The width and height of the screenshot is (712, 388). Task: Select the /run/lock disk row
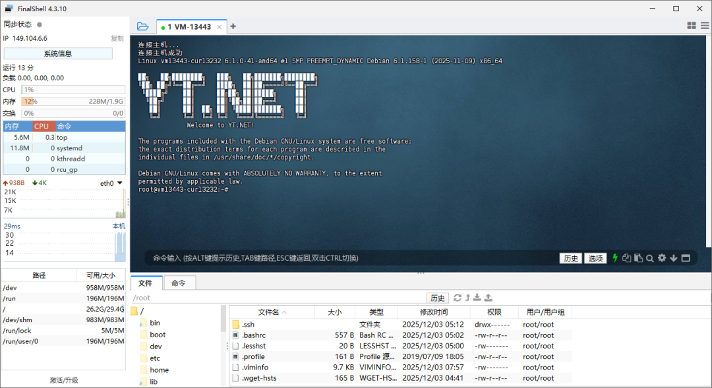[63, 331]
